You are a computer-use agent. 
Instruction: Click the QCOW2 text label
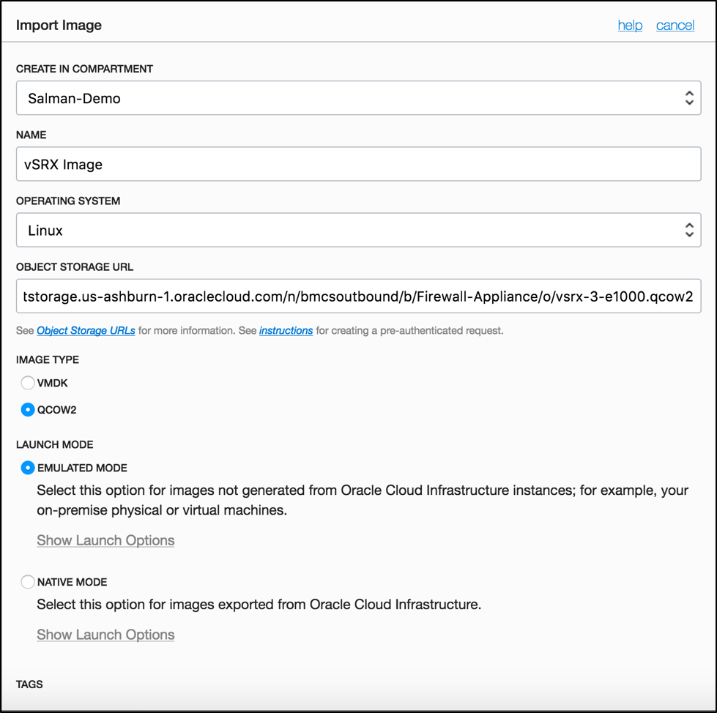[x=57, y=410]
